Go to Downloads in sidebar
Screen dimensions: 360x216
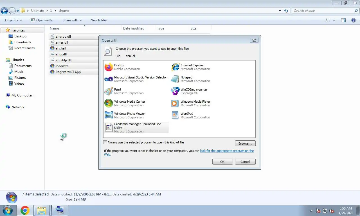pos(22,42)
